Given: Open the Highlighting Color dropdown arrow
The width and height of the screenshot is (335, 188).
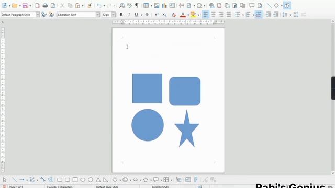Looking at the screenshot, I should [198, 15].
